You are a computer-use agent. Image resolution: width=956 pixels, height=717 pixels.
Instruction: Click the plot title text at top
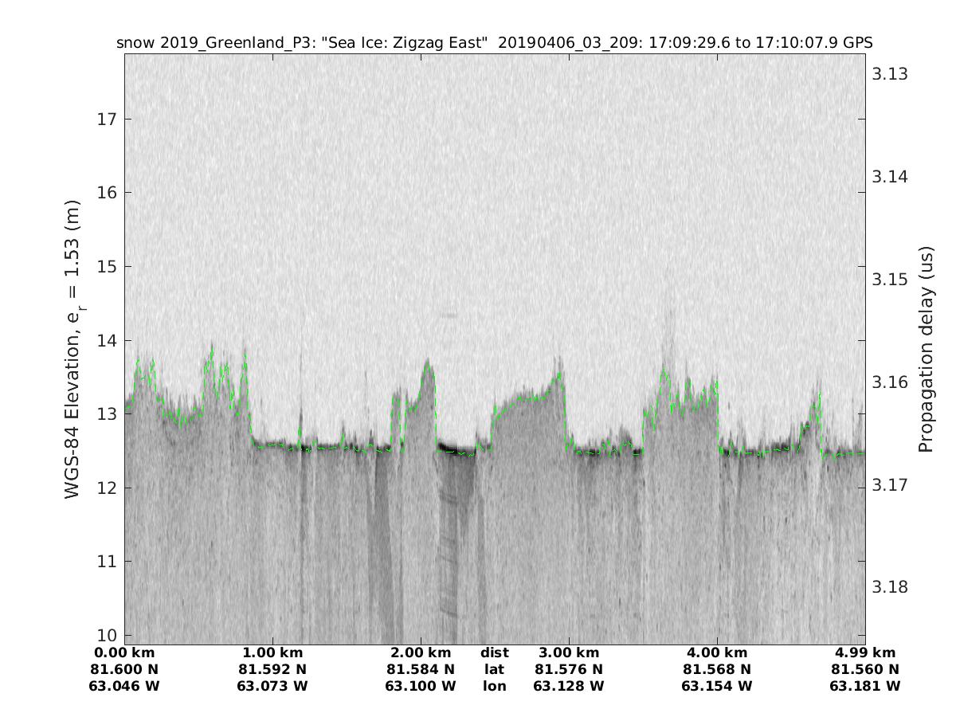[x=494, y=43]
